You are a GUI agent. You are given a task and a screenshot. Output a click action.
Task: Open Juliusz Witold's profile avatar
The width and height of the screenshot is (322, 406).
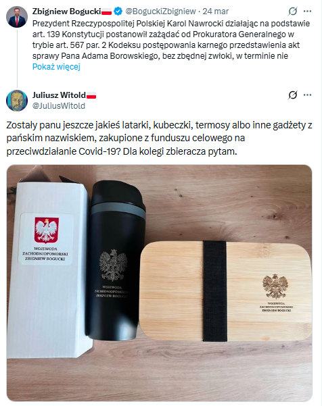click(17, 101)
